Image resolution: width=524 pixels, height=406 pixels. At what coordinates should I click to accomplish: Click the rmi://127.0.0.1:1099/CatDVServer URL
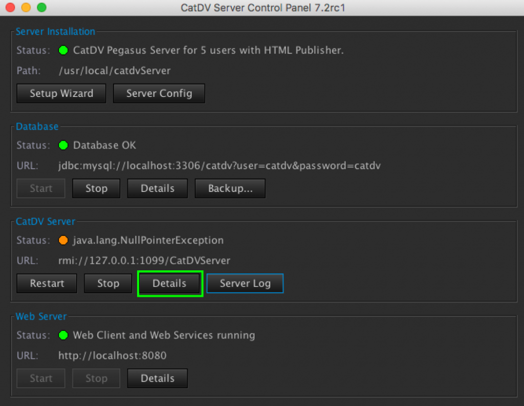coord(144,261)
